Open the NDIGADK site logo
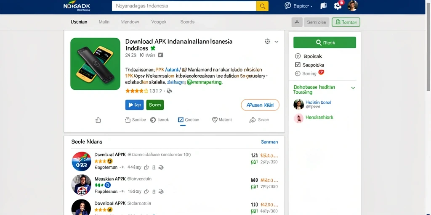Viewport: 431px width, 215px height. pos(77,7)
